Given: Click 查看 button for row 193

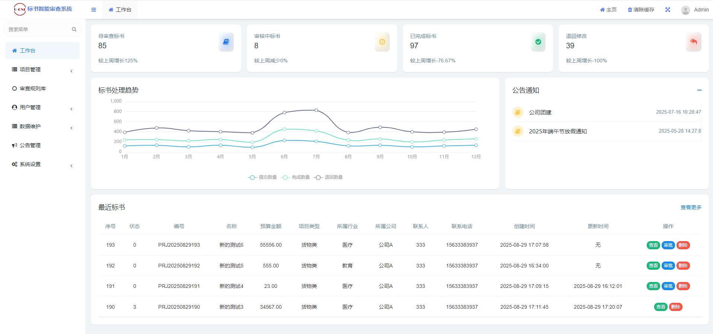Looking at the screenshot, I should coord(653,245).
